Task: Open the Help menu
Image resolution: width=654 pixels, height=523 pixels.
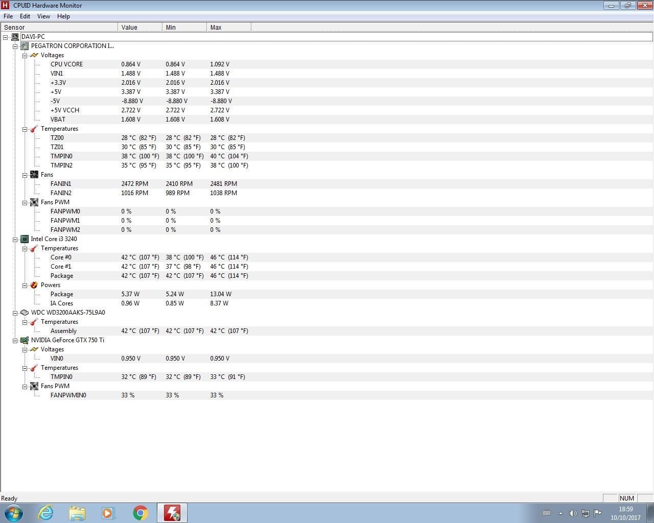Action: (63, 16)
